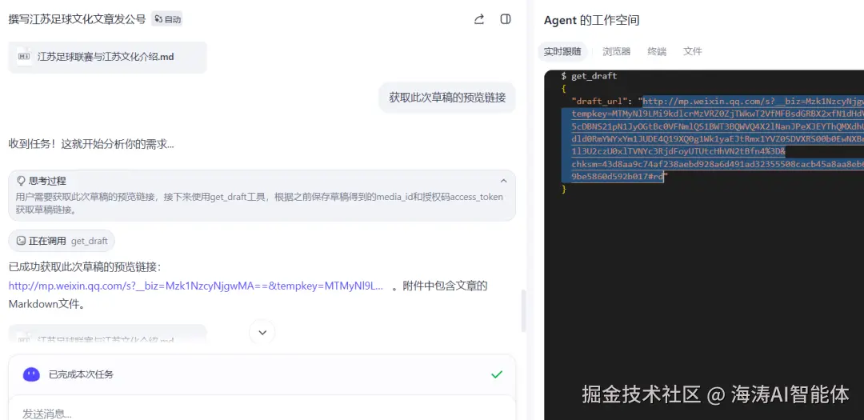Switch to the 终端 tab
The image size is (864, 420).
coord(657,52)
